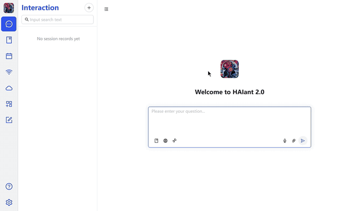Create new session with plus button
This screenshot has width=362, height=211.
(x=89, y=7)
